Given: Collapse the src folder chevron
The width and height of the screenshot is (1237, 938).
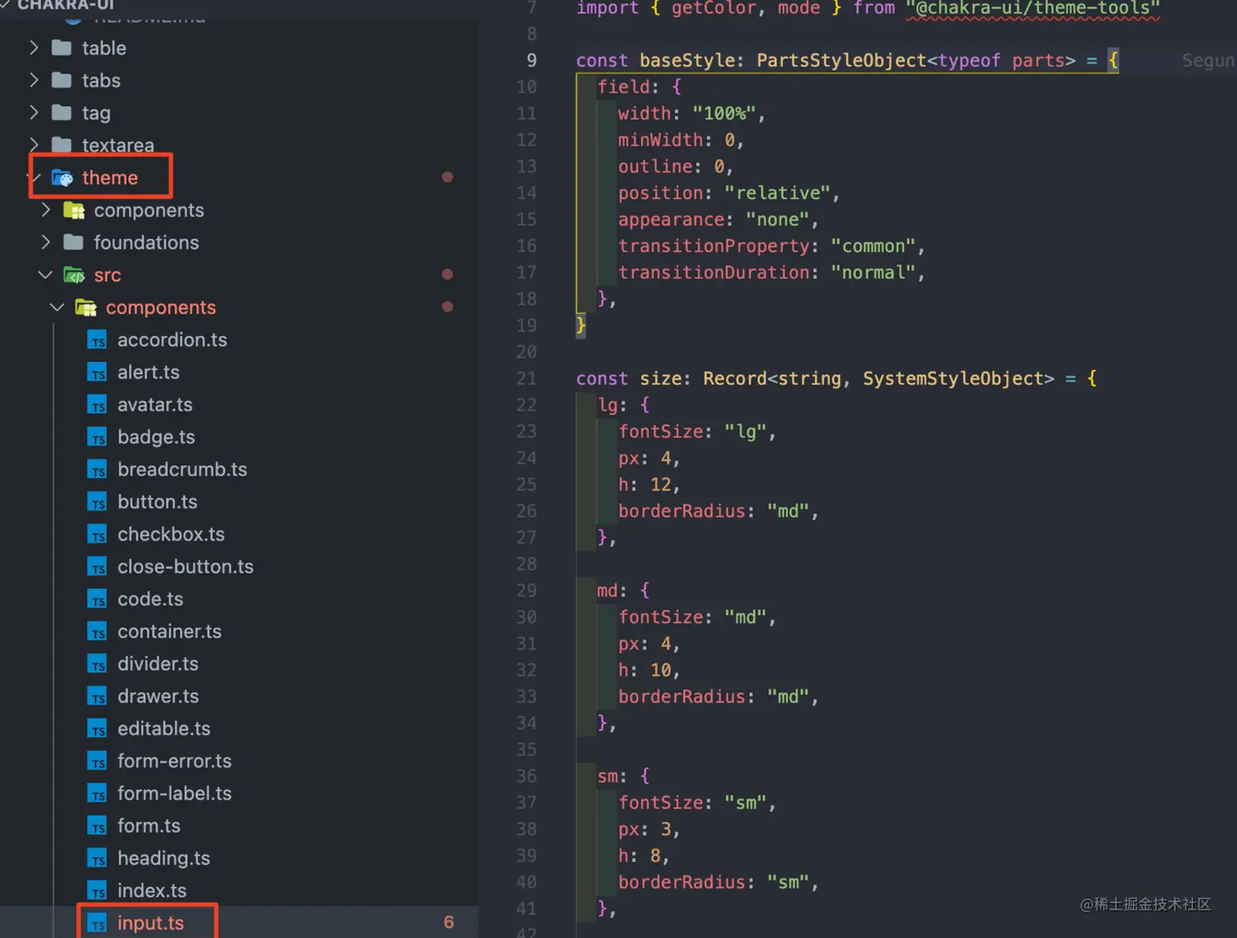Looking at the screenshot, I should [46, 275].
